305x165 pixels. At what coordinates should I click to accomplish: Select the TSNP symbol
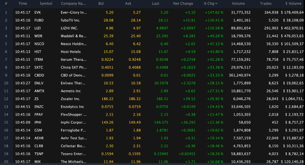(39, 154)
